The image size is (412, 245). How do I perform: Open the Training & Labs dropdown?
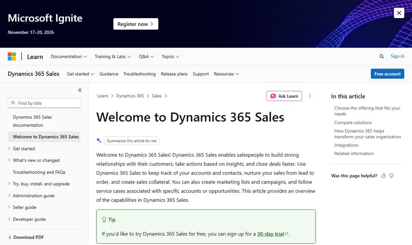(112, 57)
